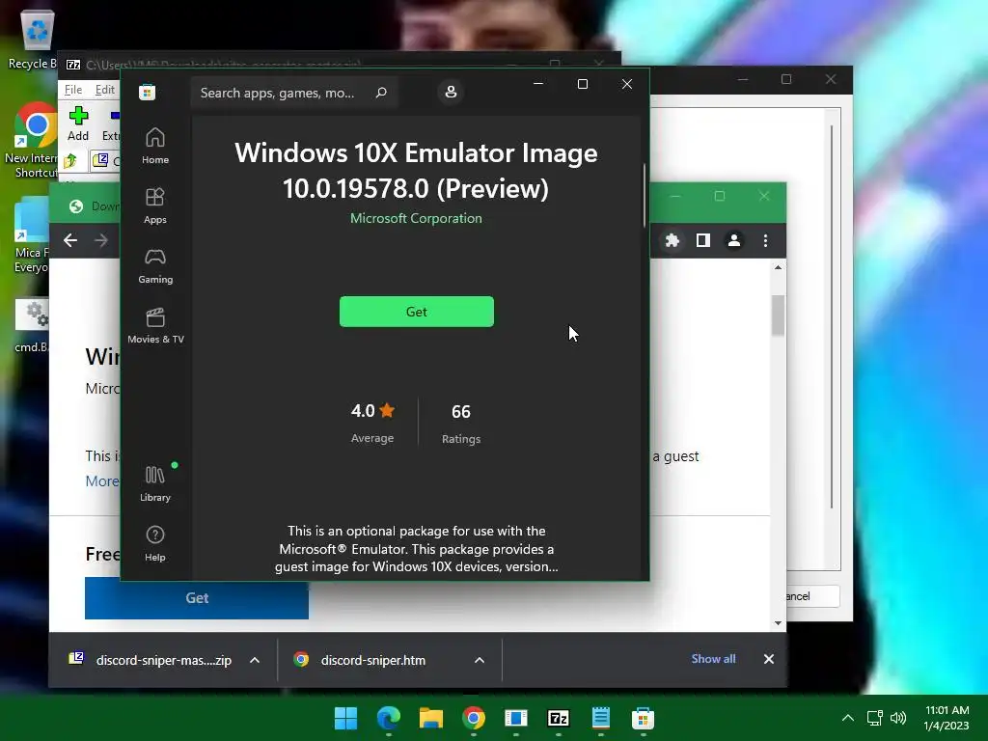Open Movies & TV in Store sidebar
988x741 pixels.
(x=155, y=326)
